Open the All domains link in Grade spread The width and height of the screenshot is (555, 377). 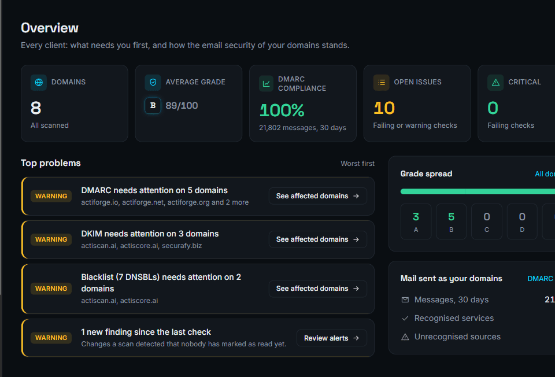point(545,174)
